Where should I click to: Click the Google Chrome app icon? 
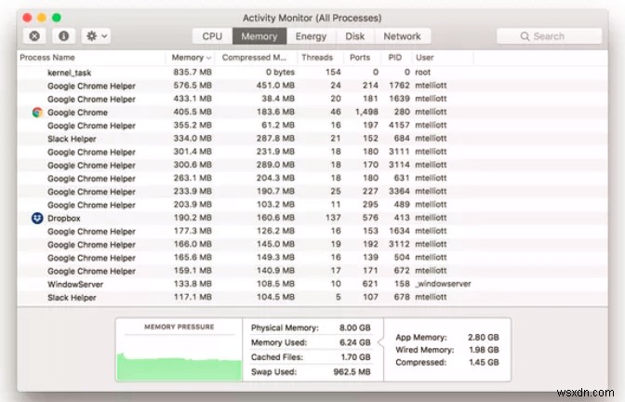click(37, 113)
